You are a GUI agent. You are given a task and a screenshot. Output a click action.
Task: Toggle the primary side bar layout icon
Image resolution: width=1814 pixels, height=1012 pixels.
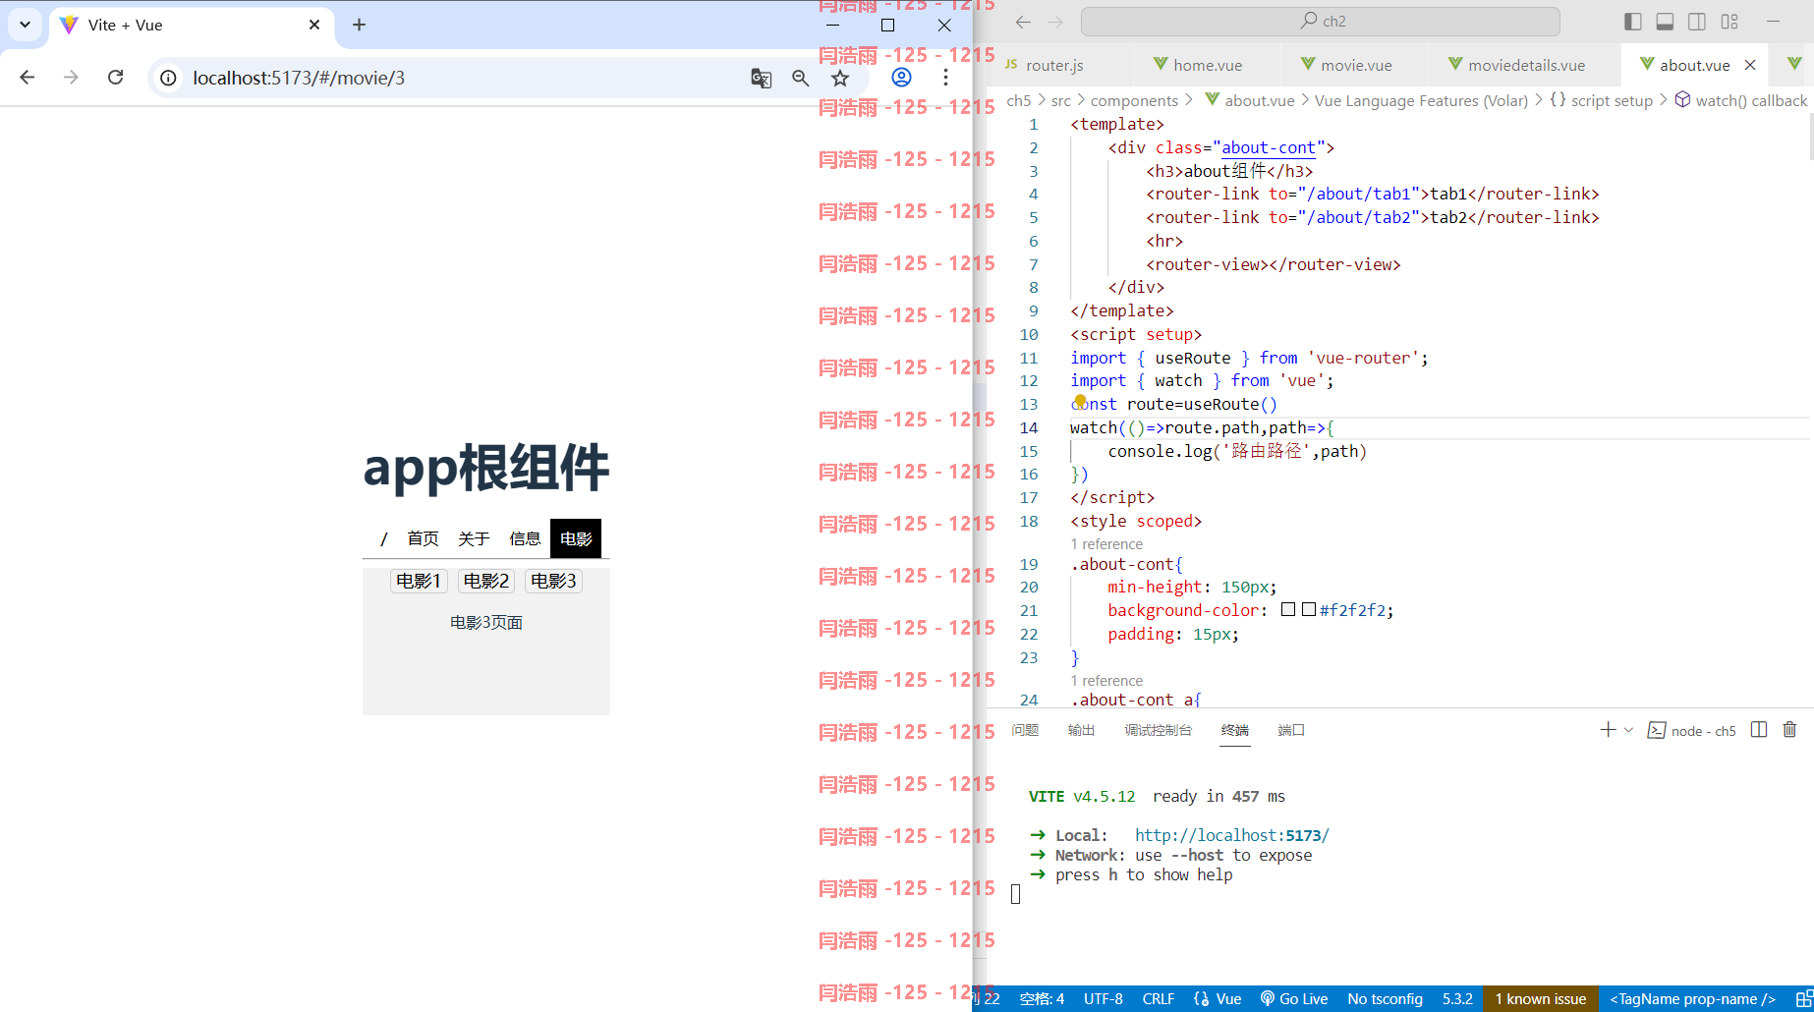click(x=1633, y=22)
